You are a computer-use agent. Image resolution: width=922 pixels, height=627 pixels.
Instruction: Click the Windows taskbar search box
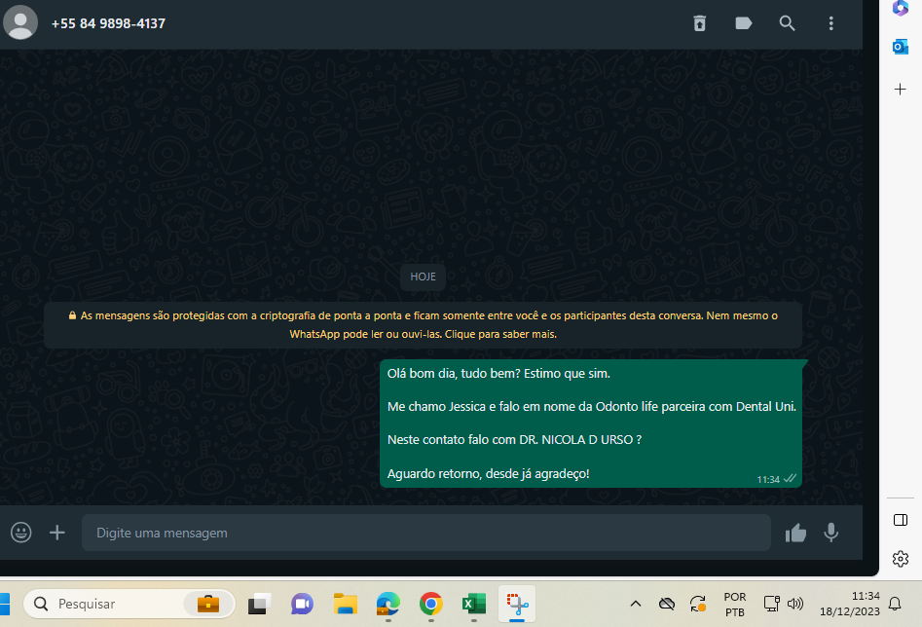[x=129, y=604]
